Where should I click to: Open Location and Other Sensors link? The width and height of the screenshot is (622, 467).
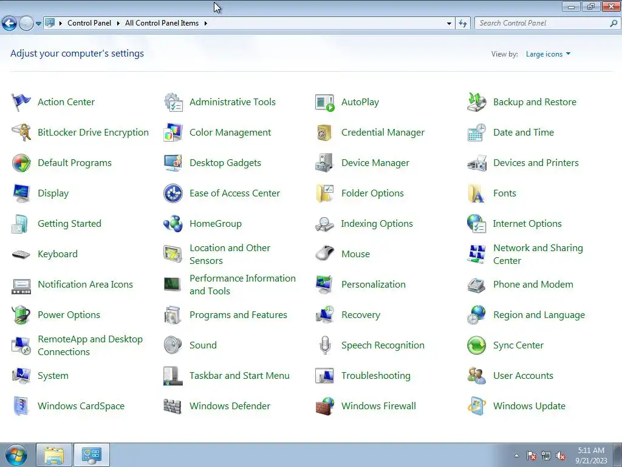[x=230, y=254]
